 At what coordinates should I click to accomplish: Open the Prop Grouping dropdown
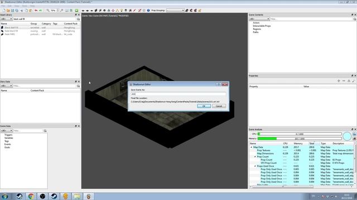(x=175, y=11)
